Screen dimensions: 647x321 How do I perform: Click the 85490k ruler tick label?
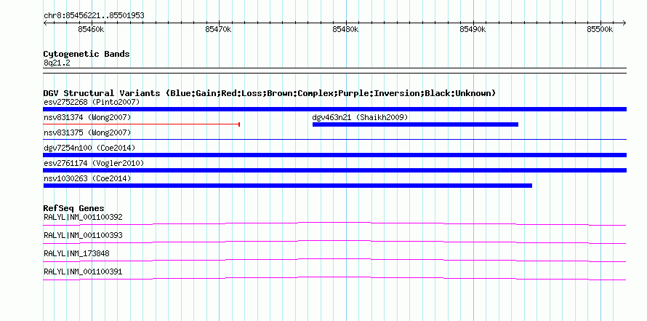(473, 29)
